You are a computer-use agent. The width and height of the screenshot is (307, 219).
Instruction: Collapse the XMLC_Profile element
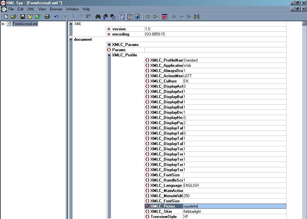[x=109, y=55]
